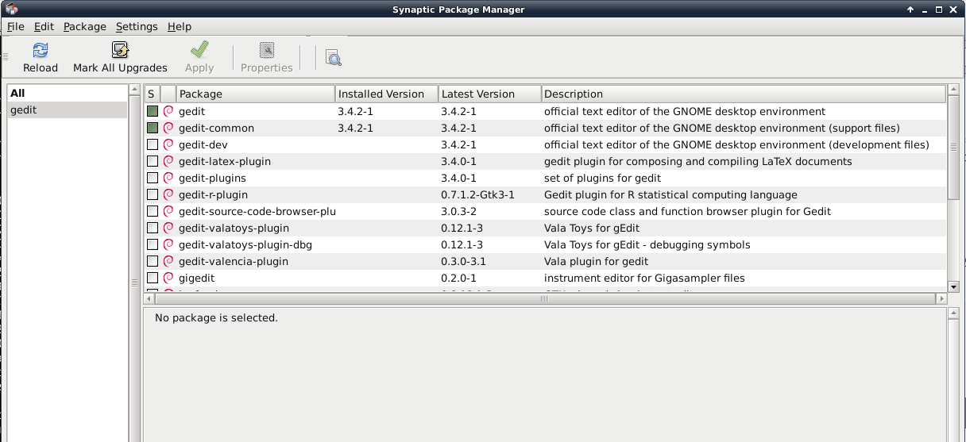Click the Synaptic window icon in title bar
The image size is (966, 442).
11,9
